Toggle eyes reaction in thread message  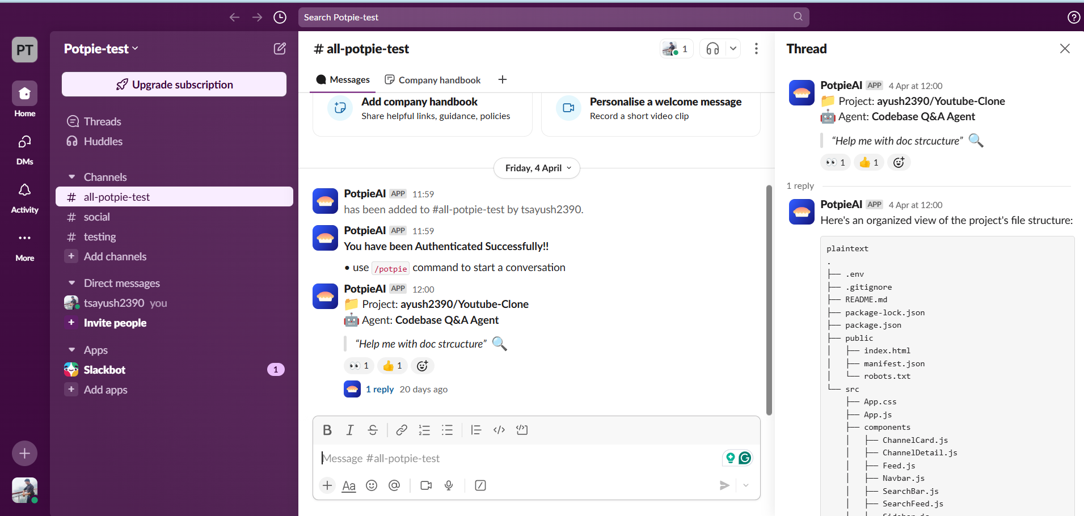836,163
